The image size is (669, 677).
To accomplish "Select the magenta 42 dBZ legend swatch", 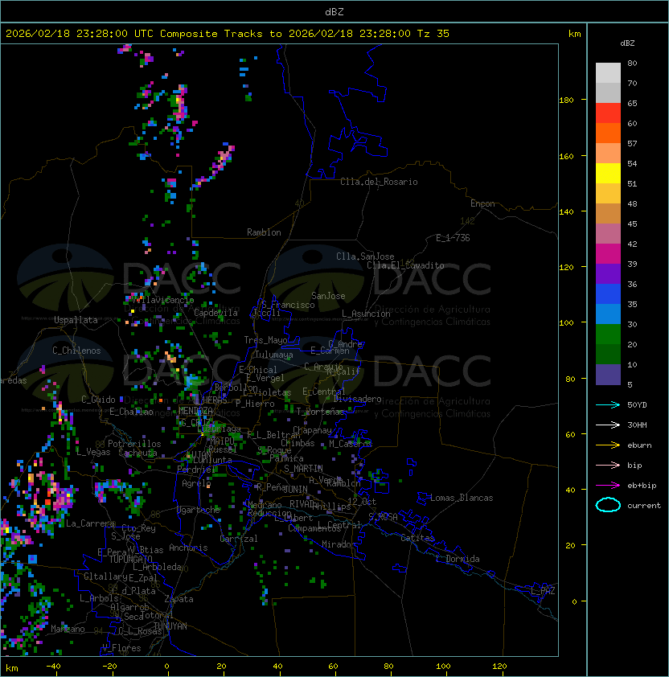I will click(608, 254).
